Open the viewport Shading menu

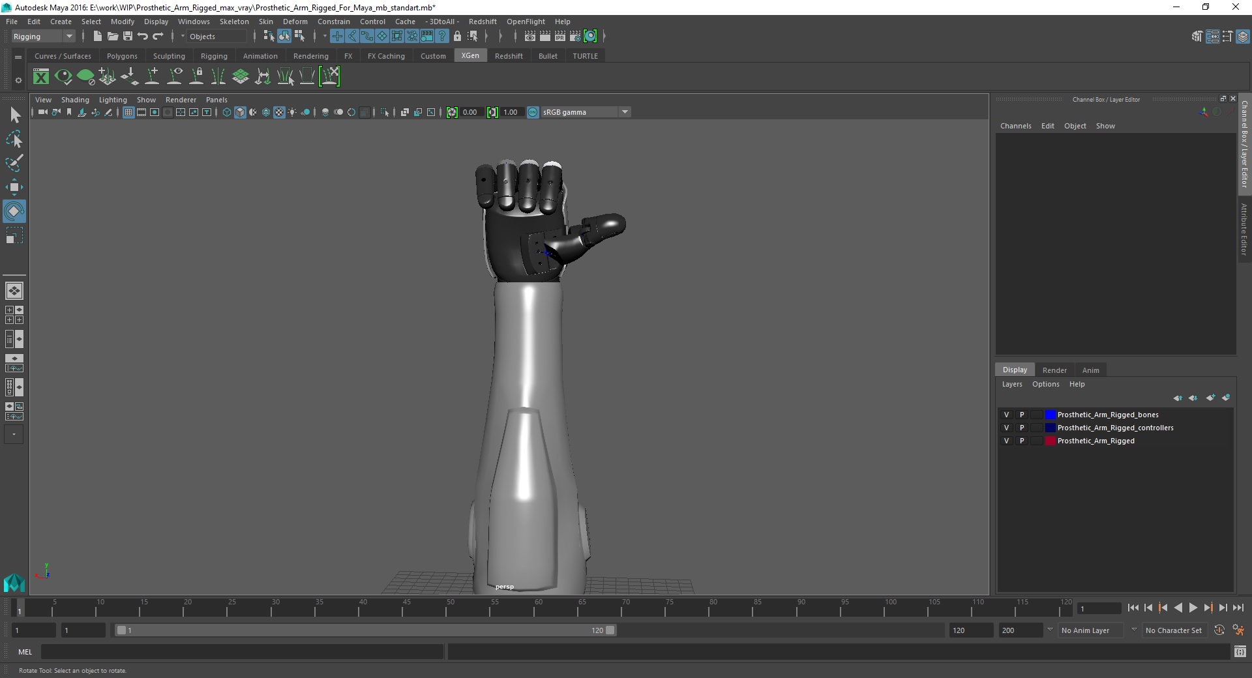tap(75, 100)
